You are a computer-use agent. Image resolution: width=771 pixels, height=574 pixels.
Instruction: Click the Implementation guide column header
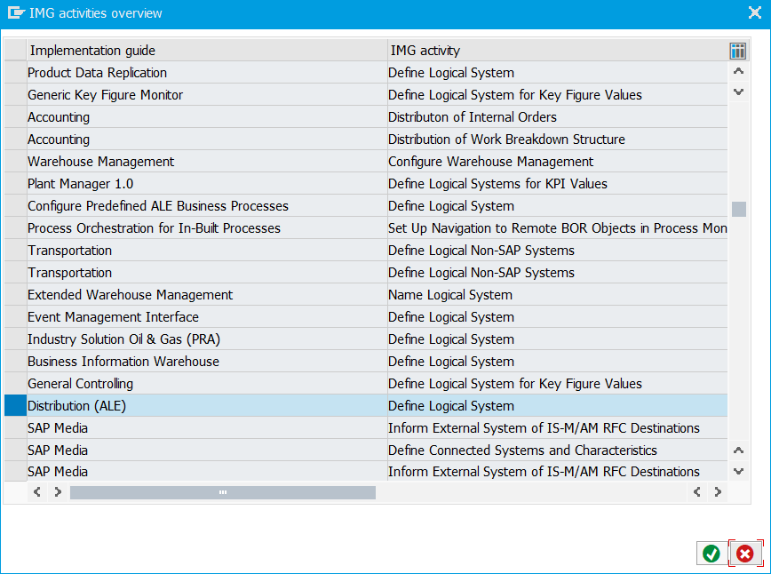click(207, 50)
